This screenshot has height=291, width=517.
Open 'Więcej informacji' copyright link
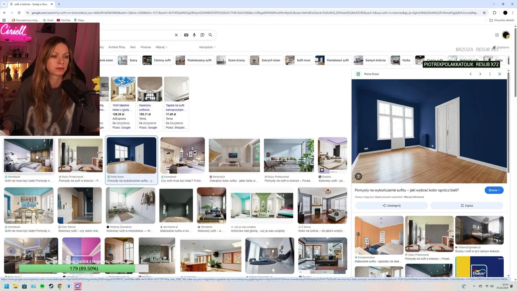tap(414, 197)
